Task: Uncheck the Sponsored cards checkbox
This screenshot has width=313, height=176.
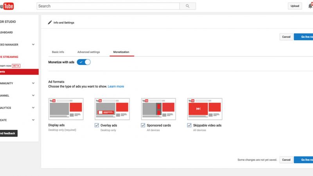Action: (143, 125)
